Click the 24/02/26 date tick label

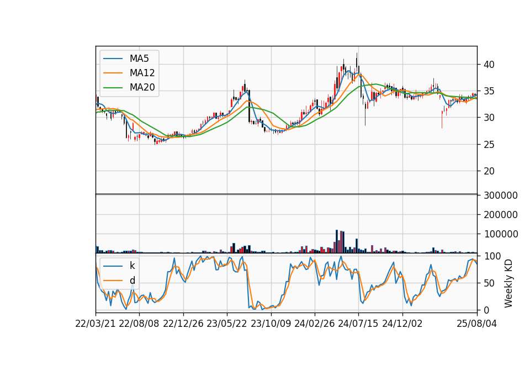pos(315,324)
